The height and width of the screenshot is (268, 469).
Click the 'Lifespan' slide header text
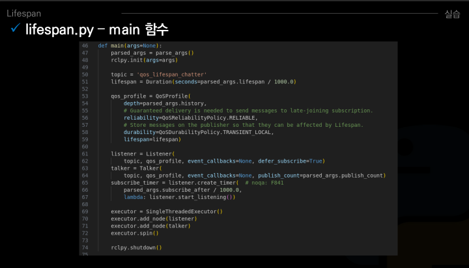click(23, 14)
